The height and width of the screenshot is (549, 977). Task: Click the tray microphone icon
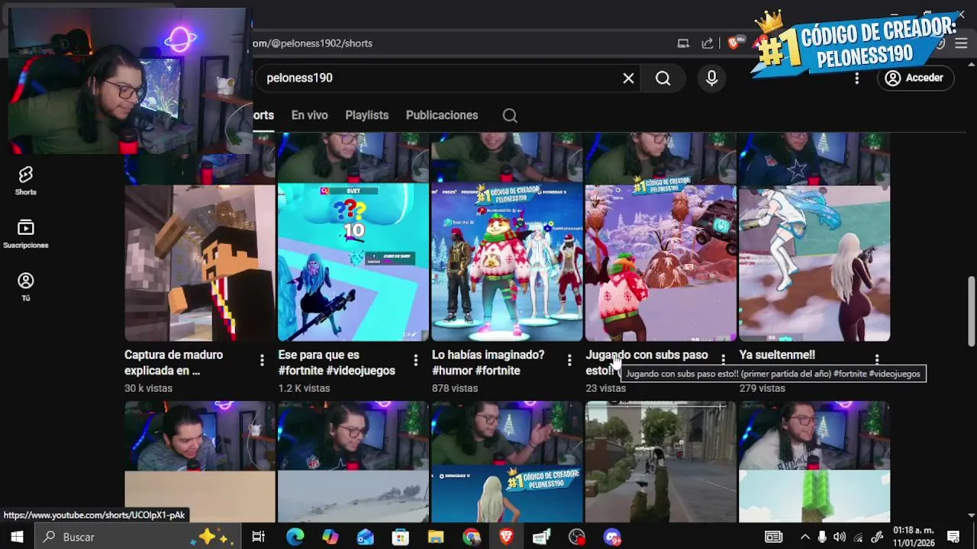(822, 537)
